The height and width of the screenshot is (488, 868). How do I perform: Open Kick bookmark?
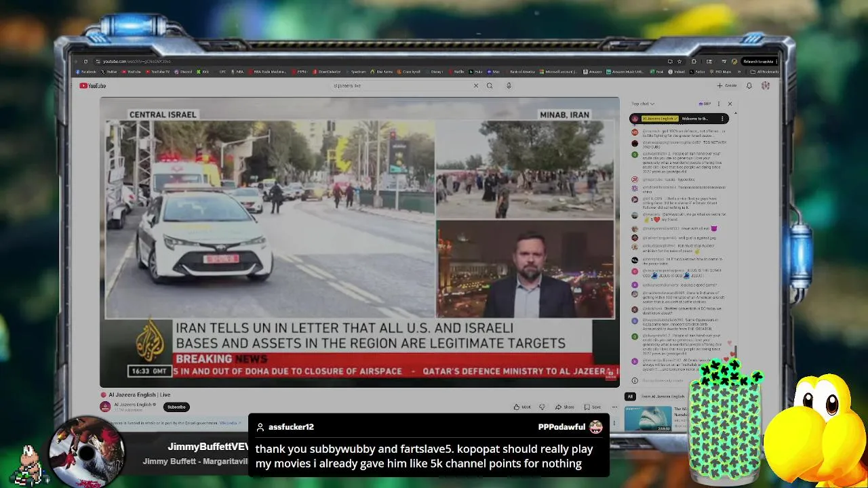pos(203,72)
